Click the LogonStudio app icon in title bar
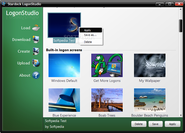Image resolution: width=185 pixels, height=133 pixels. click(4, 4)
